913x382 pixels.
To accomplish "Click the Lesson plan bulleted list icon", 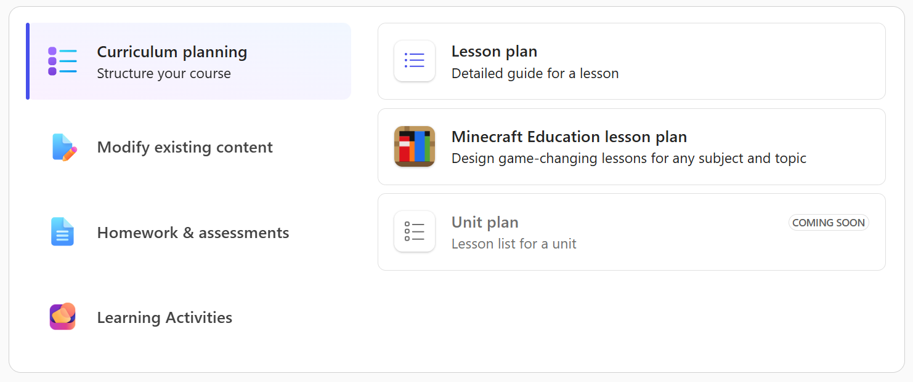I will [x=415, y=60].
